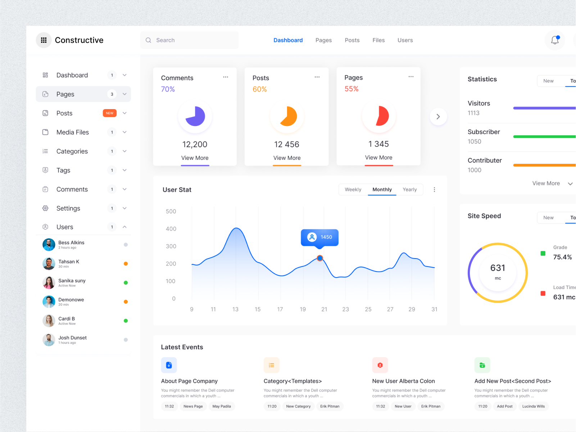Click the Media Files sidebar icon
This screenshot has height=432, width=576.
pos(45,132)
